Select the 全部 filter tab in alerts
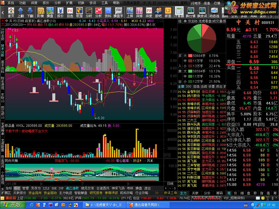 (181, 87)
